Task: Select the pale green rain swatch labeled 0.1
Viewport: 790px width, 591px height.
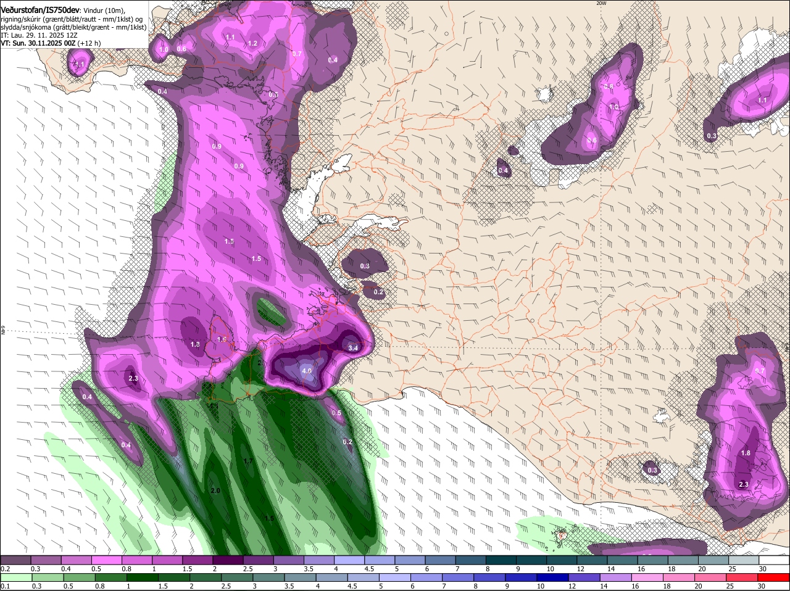Action: 15,577
